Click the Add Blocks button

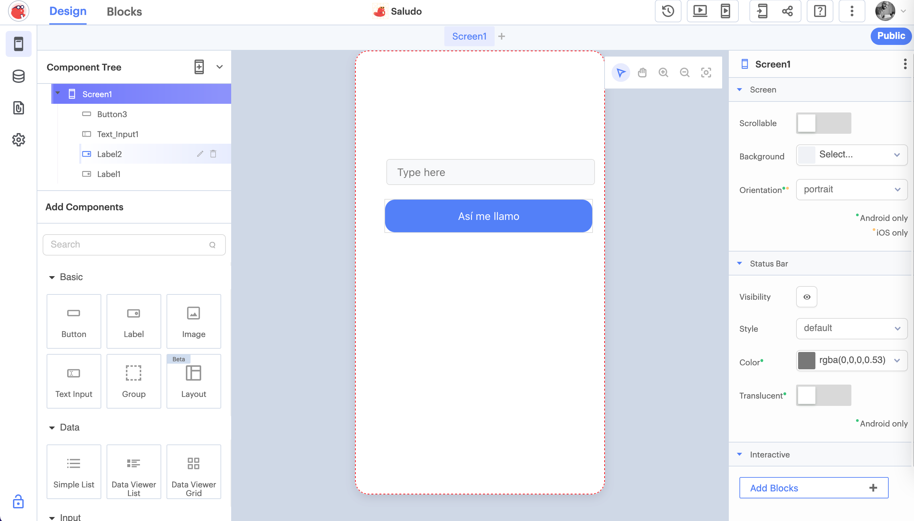pyautogui.click(x=813, y=488)
